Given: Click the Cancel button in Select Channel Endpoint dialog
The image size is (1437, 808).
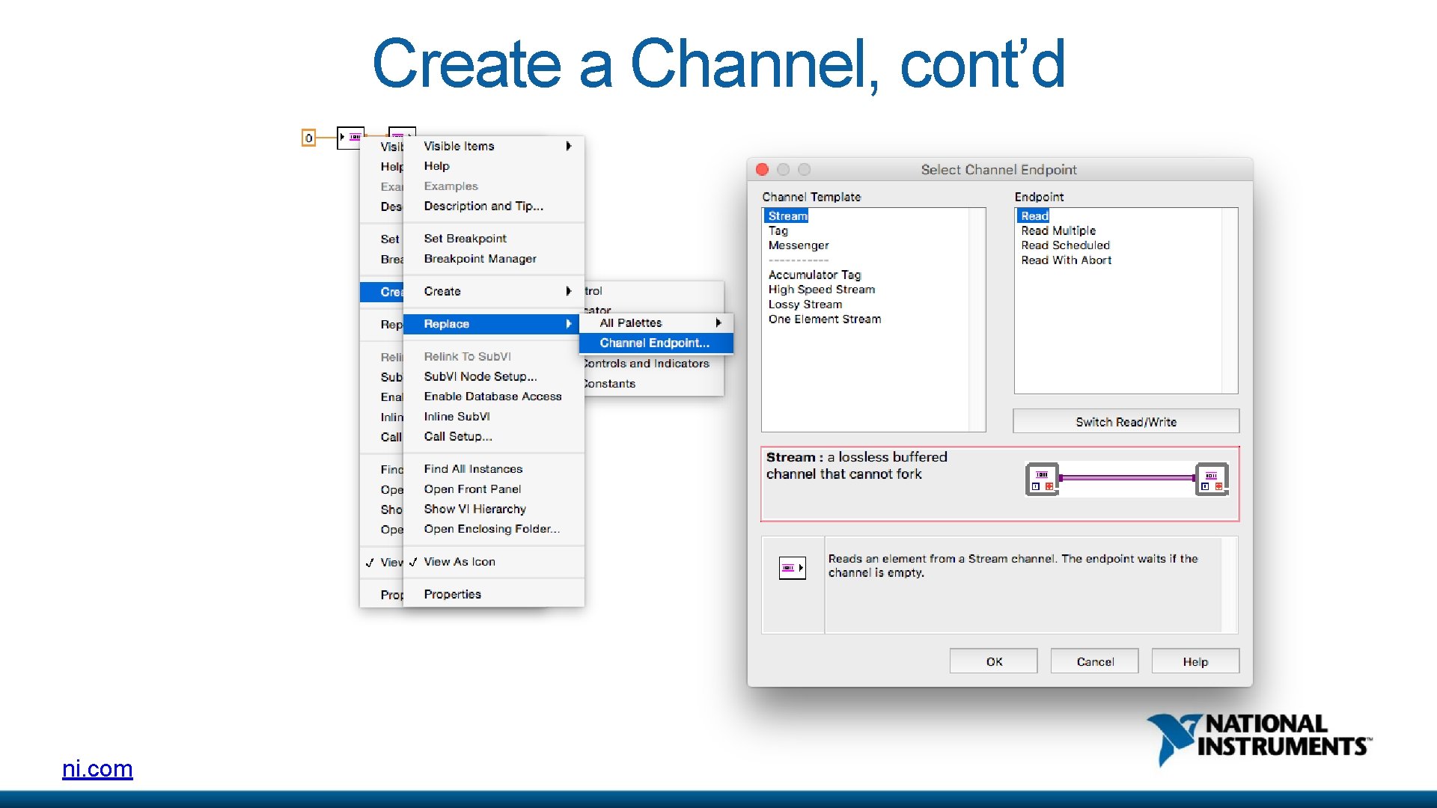Looking at the screenshot, I should coord(1093,661).
